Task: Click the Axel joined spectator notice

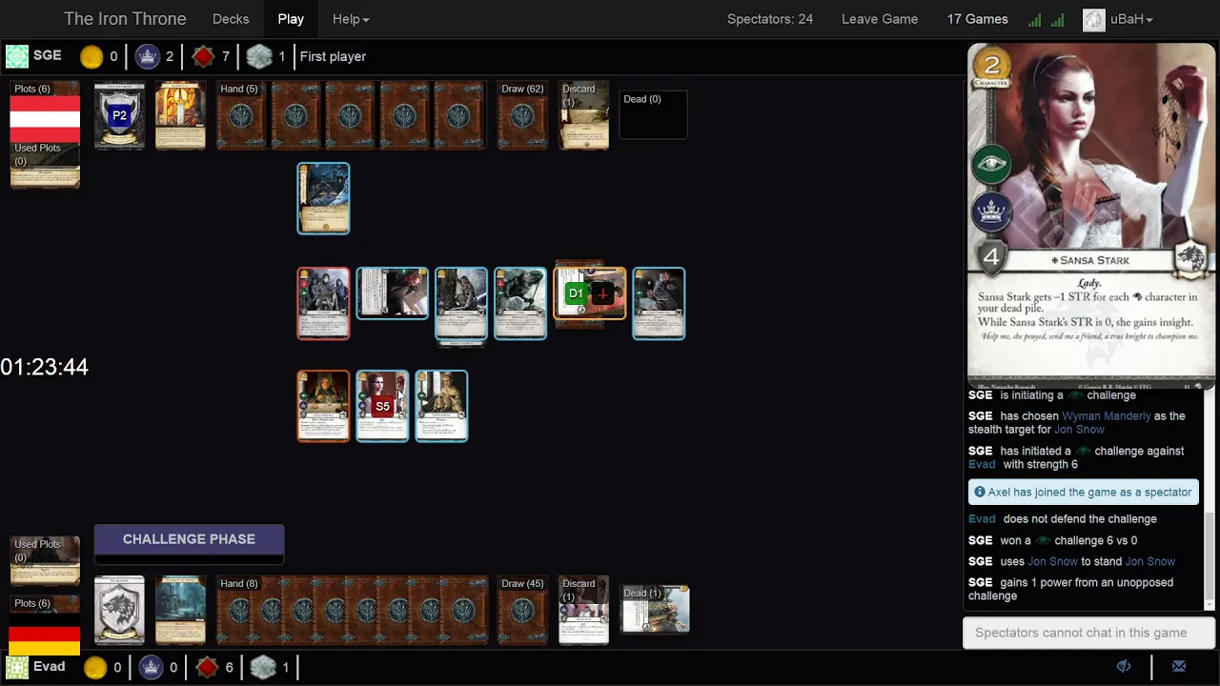Action: coord(1084,493)
